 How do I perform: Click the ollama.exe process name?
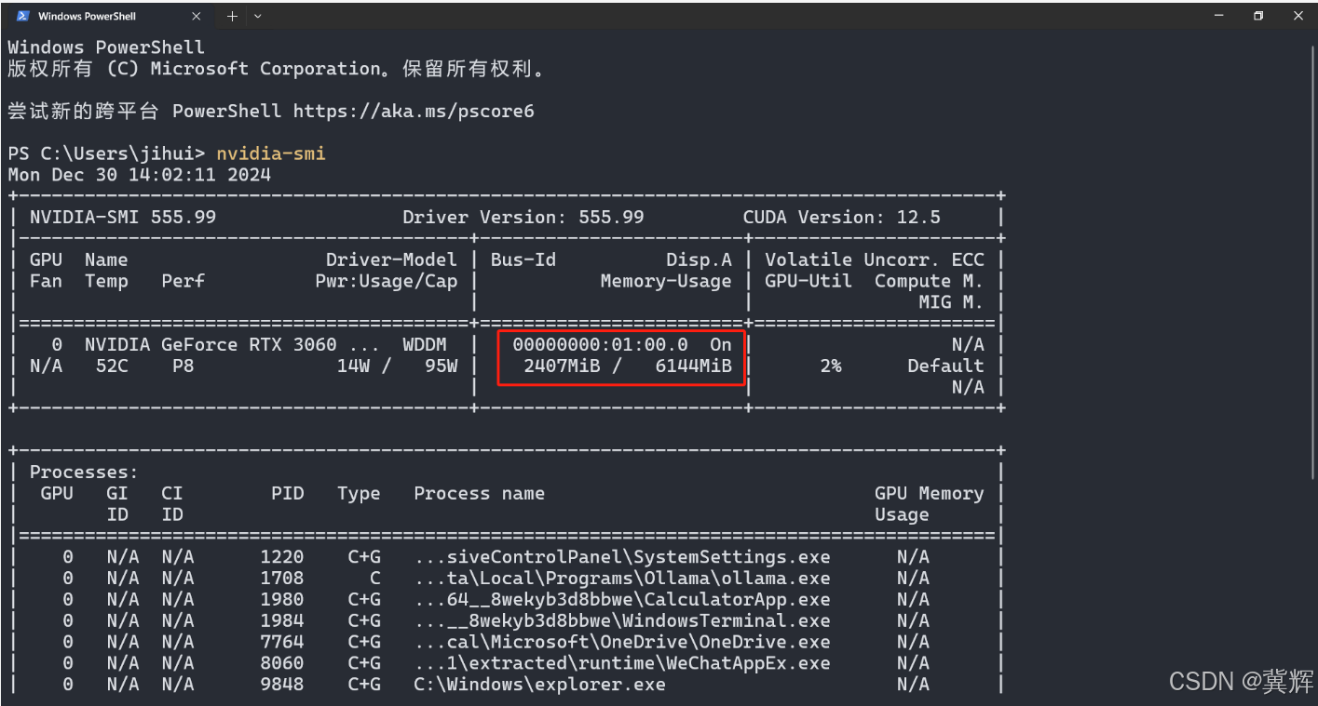(x=622, y=578)
